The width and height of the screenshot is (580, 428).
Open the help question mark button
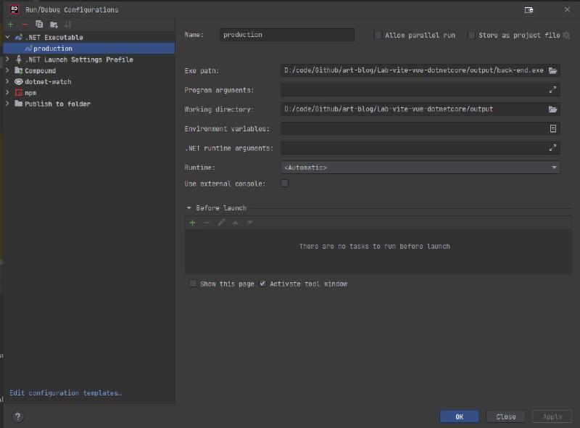[x=17, y=416]
